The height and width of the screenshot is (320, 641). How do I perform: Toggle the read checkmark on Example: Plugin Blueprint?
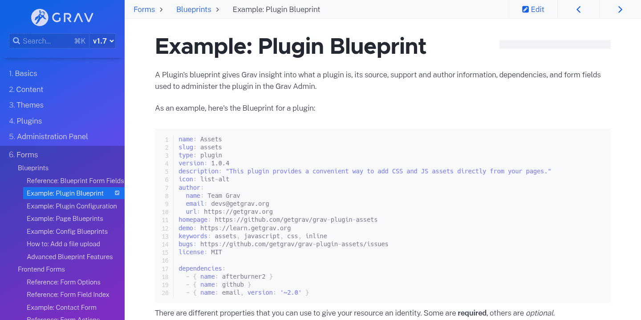coord(117,193)
